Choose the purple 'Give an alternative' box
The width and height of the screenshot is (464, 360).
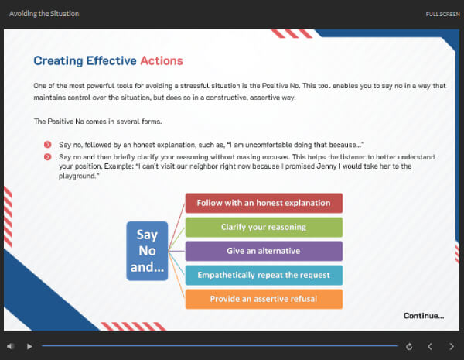[263, 251]
